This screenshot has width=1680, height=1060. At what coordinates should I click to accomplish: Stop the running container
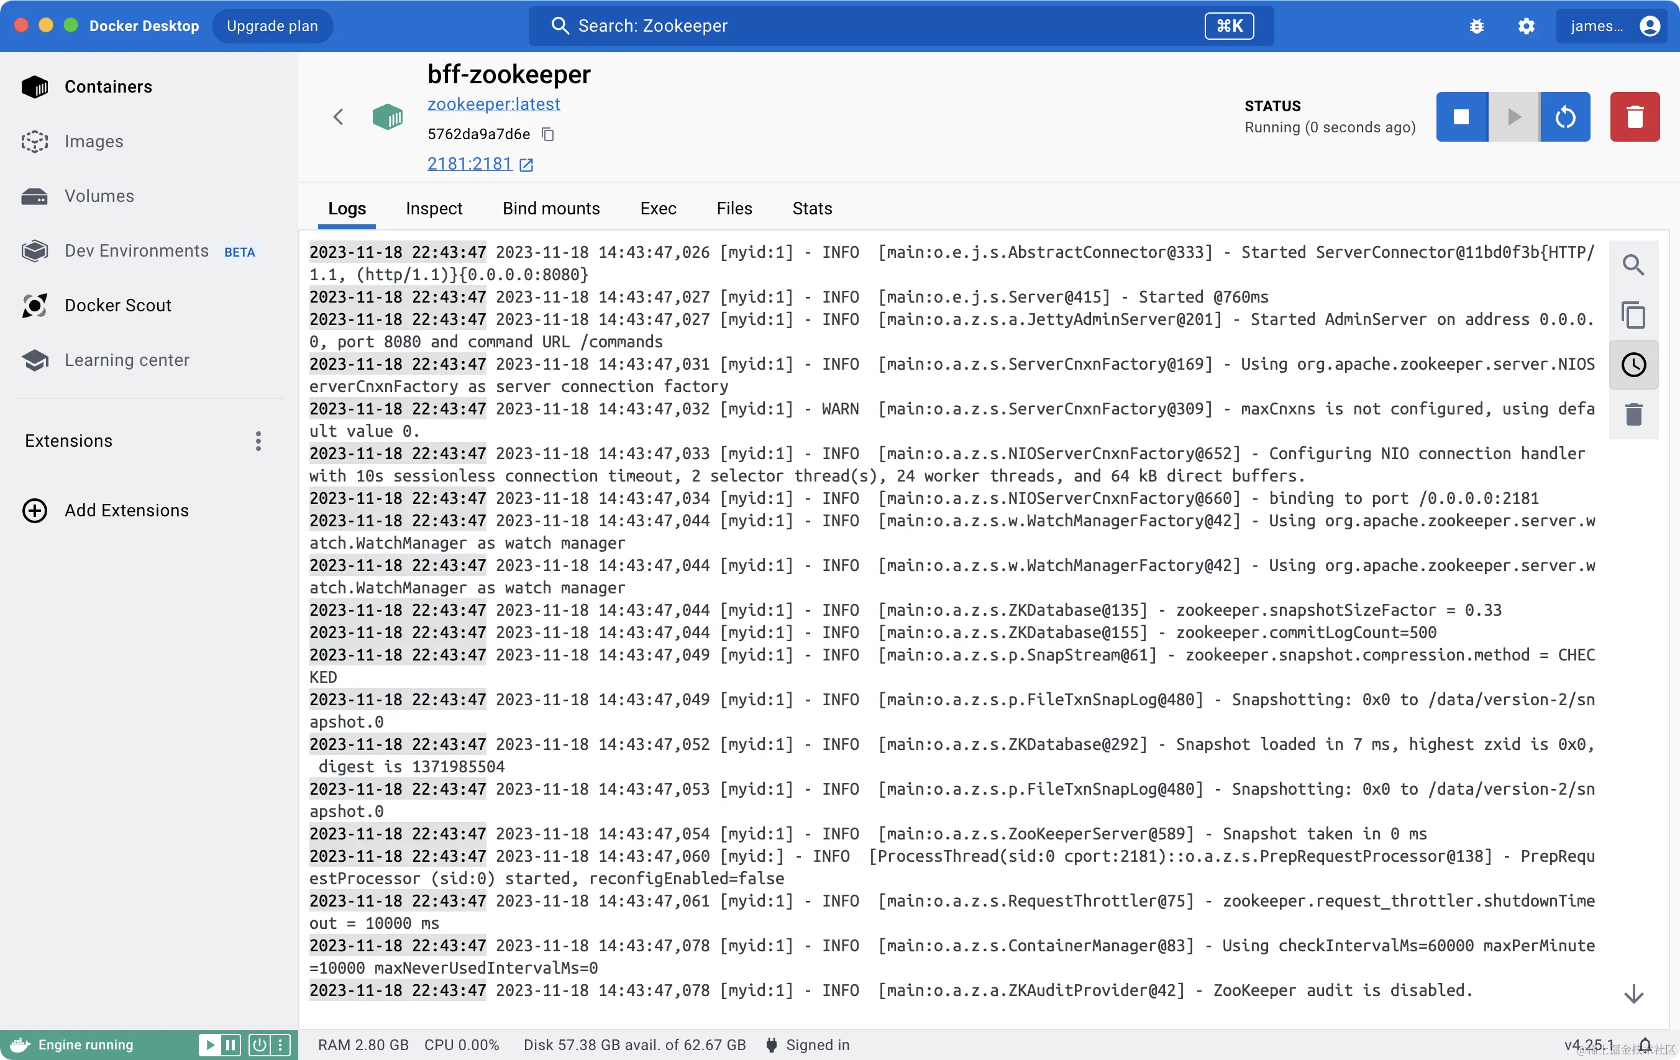[x=1461, y=117]
